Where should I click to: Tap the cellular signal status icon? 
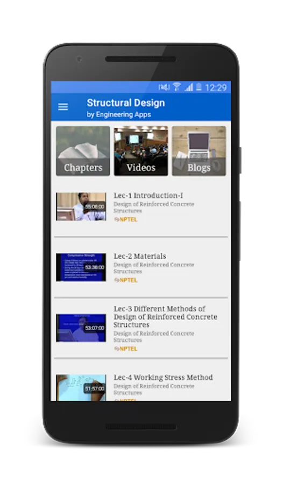tap(189, 87)
